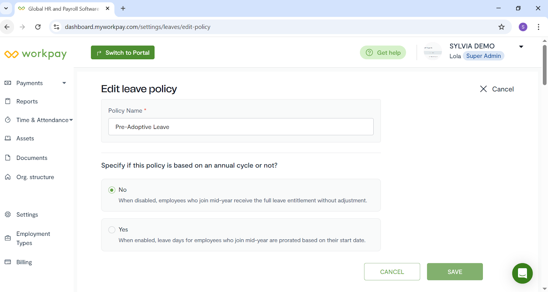Open the Intercom chat bubble icon
Screen dimensions: 548x292
tap(522, 273)
